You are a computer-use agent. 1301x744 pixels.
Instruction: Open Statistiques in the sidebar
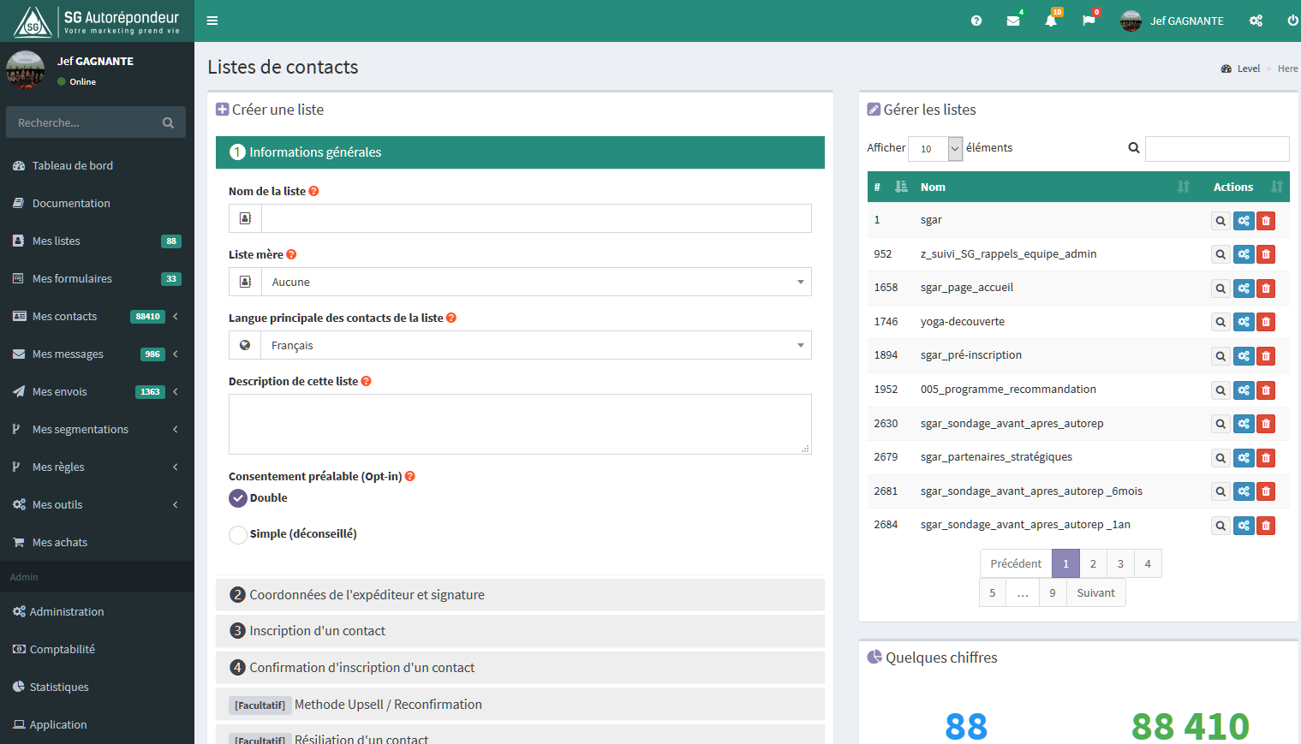(x=97, y=687)
